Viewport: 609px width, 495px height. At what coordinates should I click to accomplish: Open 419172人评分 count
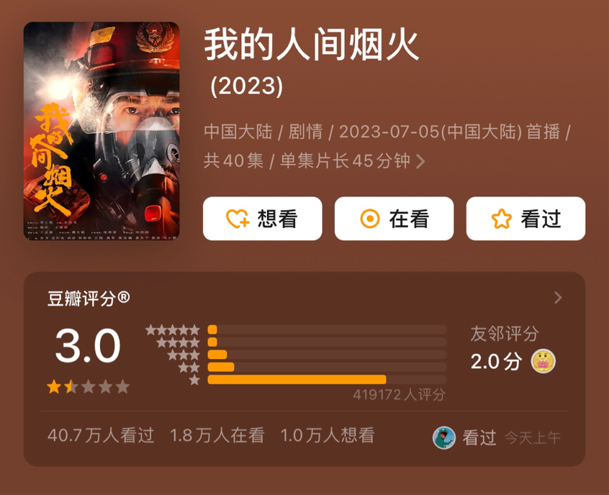click(399, 395)
